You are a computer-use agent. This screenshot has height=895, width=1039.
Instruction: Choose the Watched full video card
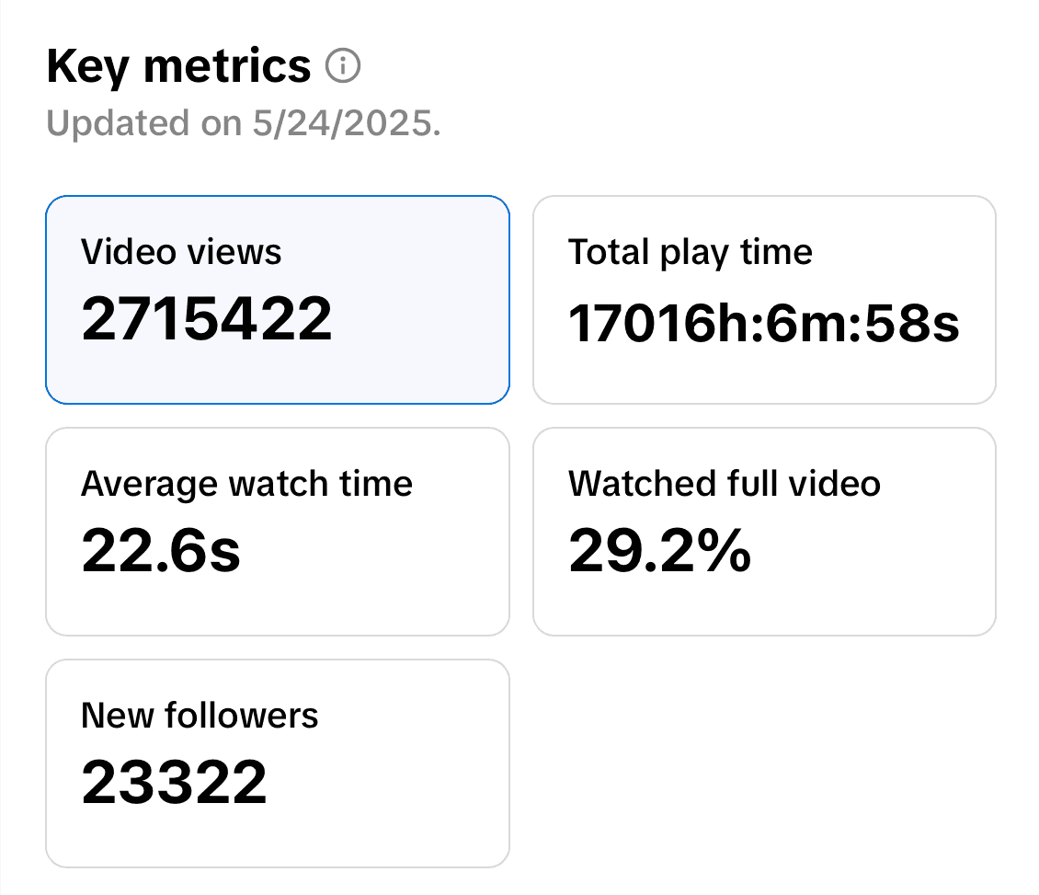[x=765, y=532]
